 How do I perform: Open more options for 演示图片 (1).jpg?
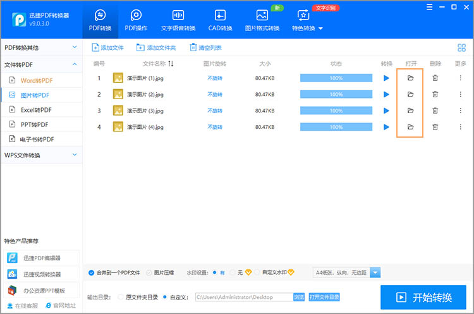click(460, 78)
